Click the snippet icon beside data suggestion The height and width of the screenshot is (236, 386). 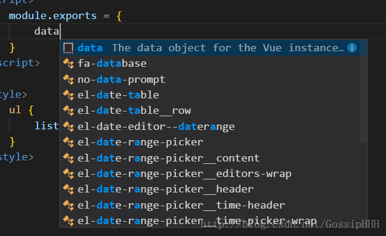68,48
